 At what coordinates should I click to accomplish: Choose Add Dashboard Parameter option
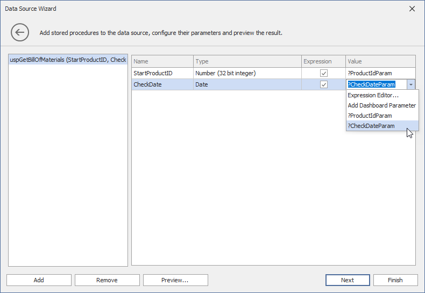click(x=381, y=105)
